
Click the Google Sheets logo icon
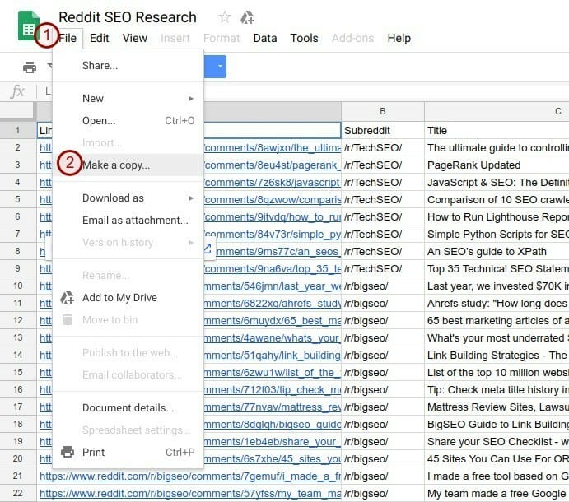[29, 25]
